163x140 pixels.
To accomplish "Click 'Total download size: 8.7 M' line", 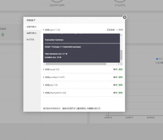I will pyautogui.click(x=56, y=54).
